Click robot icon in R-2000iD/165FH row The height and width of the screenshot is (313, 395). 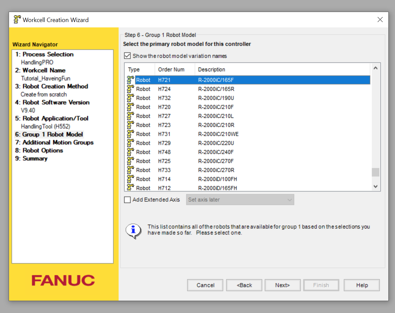tap(130, 188)
